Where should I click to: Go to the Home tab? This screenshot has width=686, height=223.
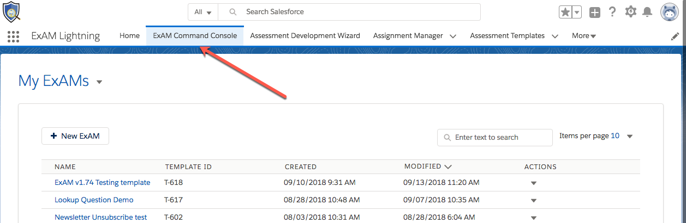[129, 36]
